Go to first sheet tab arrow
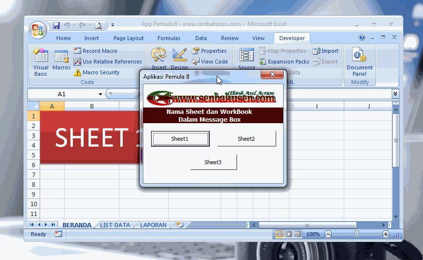423x260 pixels. point(32,225)
